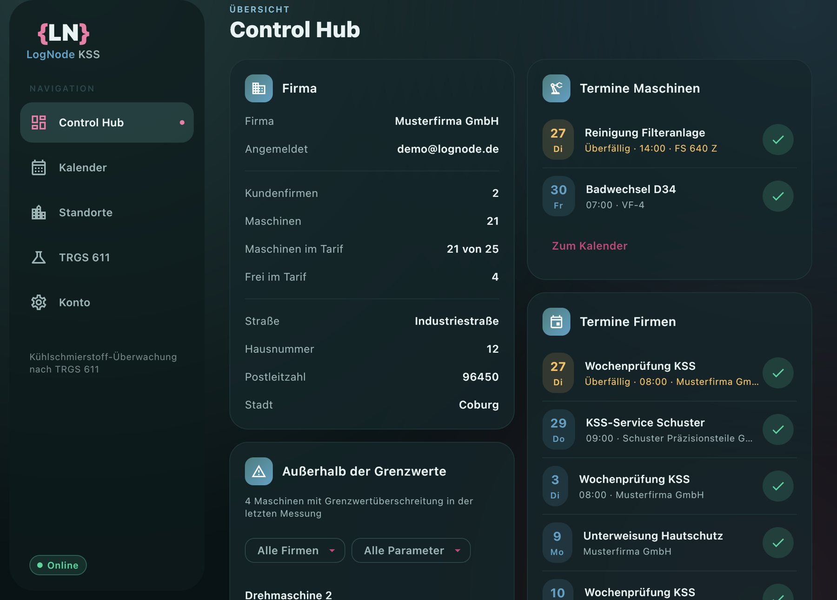Check off overdue Wochenprüfung KSS on 27
Image resolution: width=837 pixels, height=600 pixels.
(778, 373)
